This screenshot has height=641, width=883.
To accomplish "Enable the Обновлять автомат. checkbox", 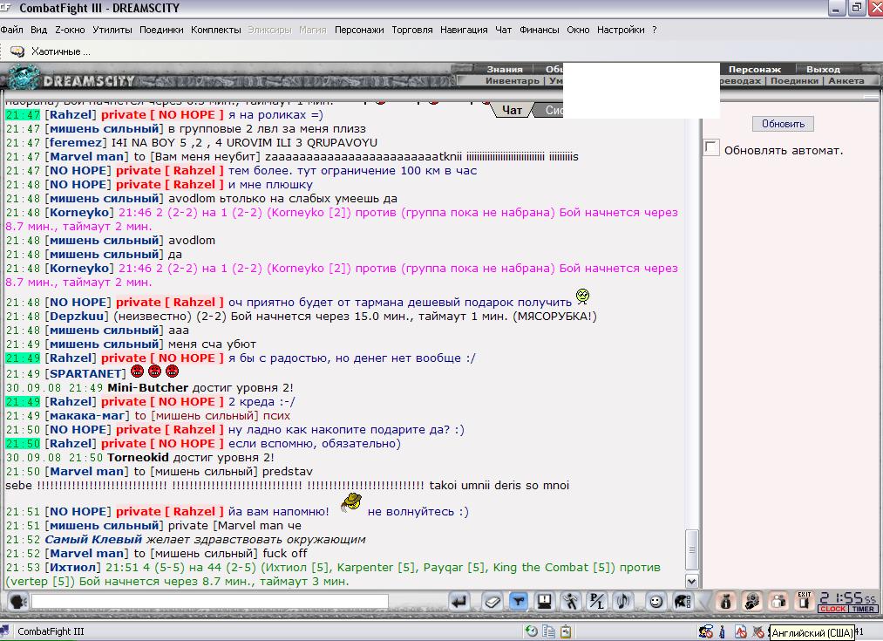I will point(711,148).
